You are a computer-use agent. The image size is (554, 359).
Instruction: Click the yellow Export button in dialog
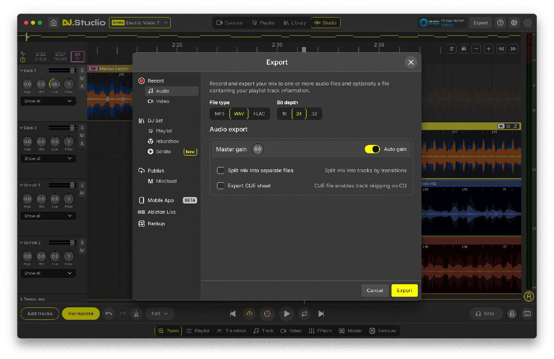404,290
